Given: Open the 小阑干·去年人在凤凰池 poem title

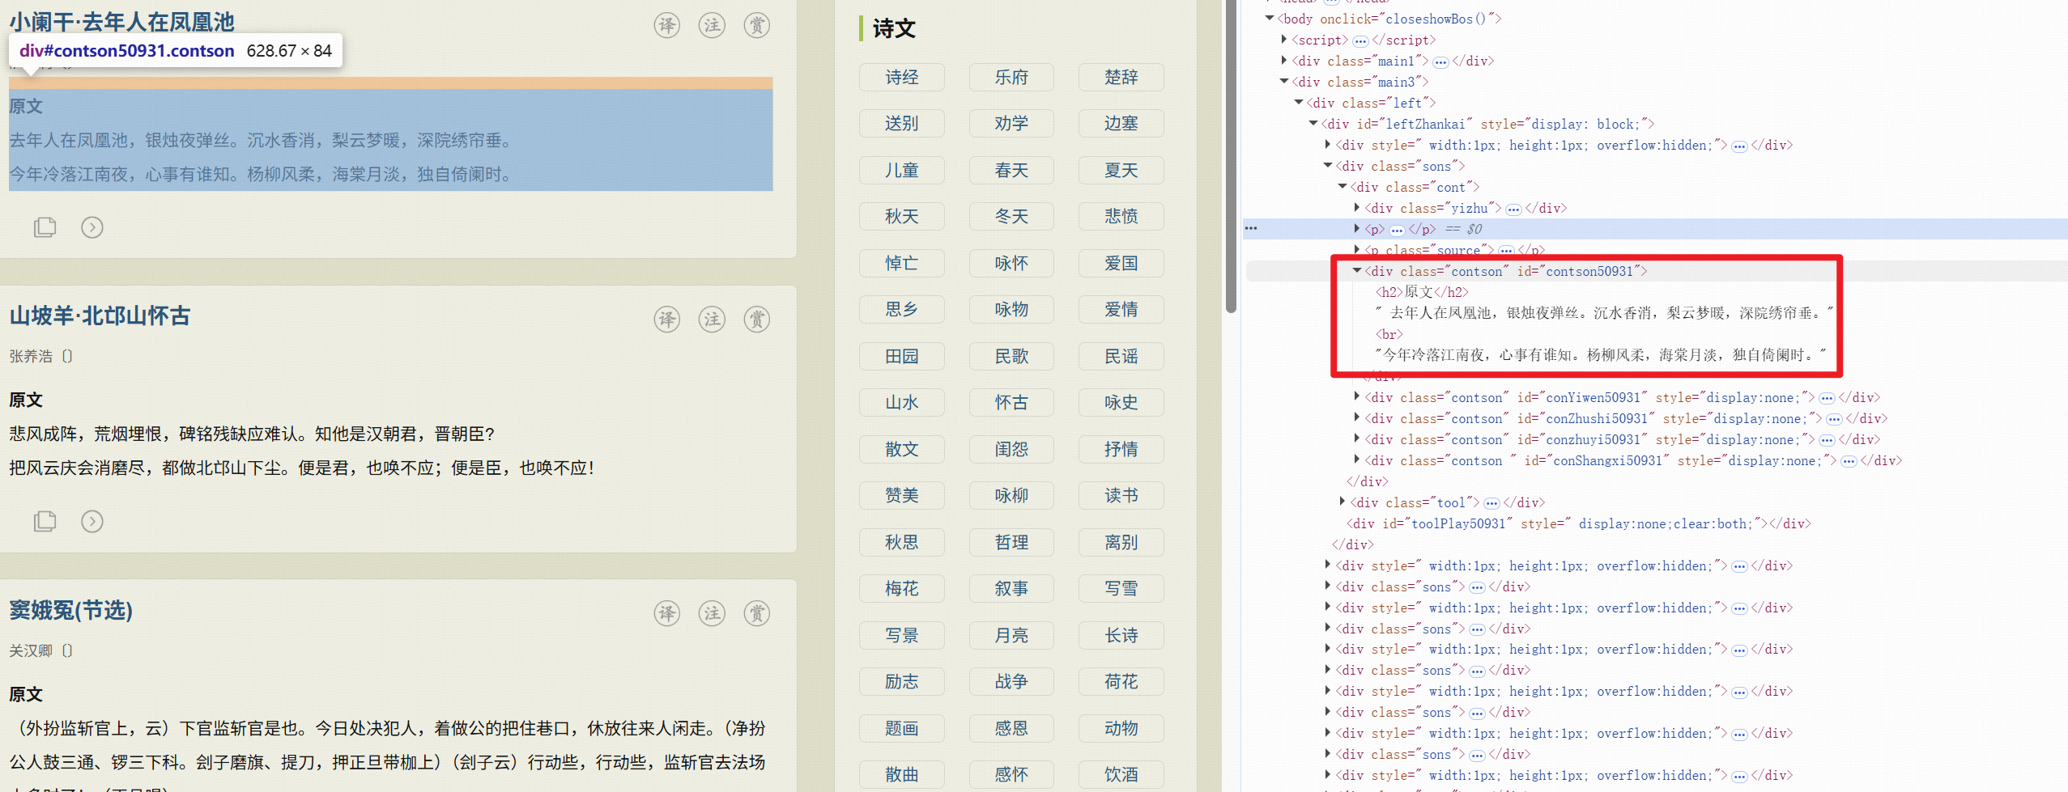Looking at the screenshot, I should pos(121,22).
